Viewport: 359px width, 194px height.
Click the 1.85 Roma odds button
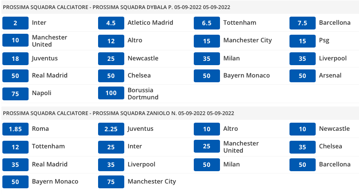[x=15, y=129]
